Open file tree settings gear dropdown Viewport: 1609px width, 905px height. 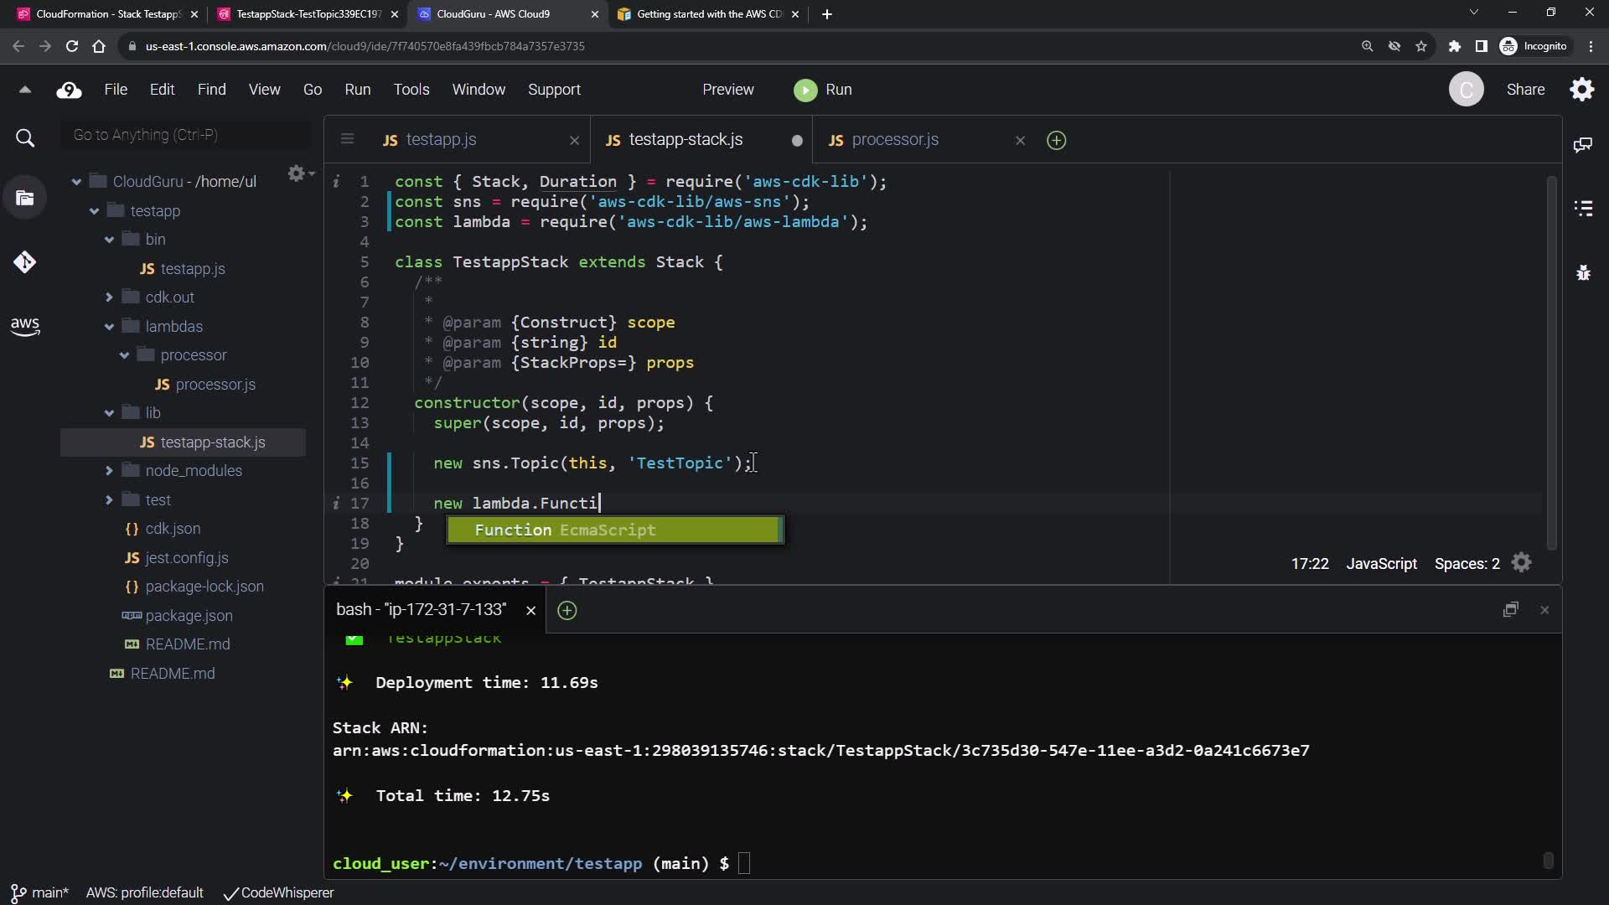(299, 173)
